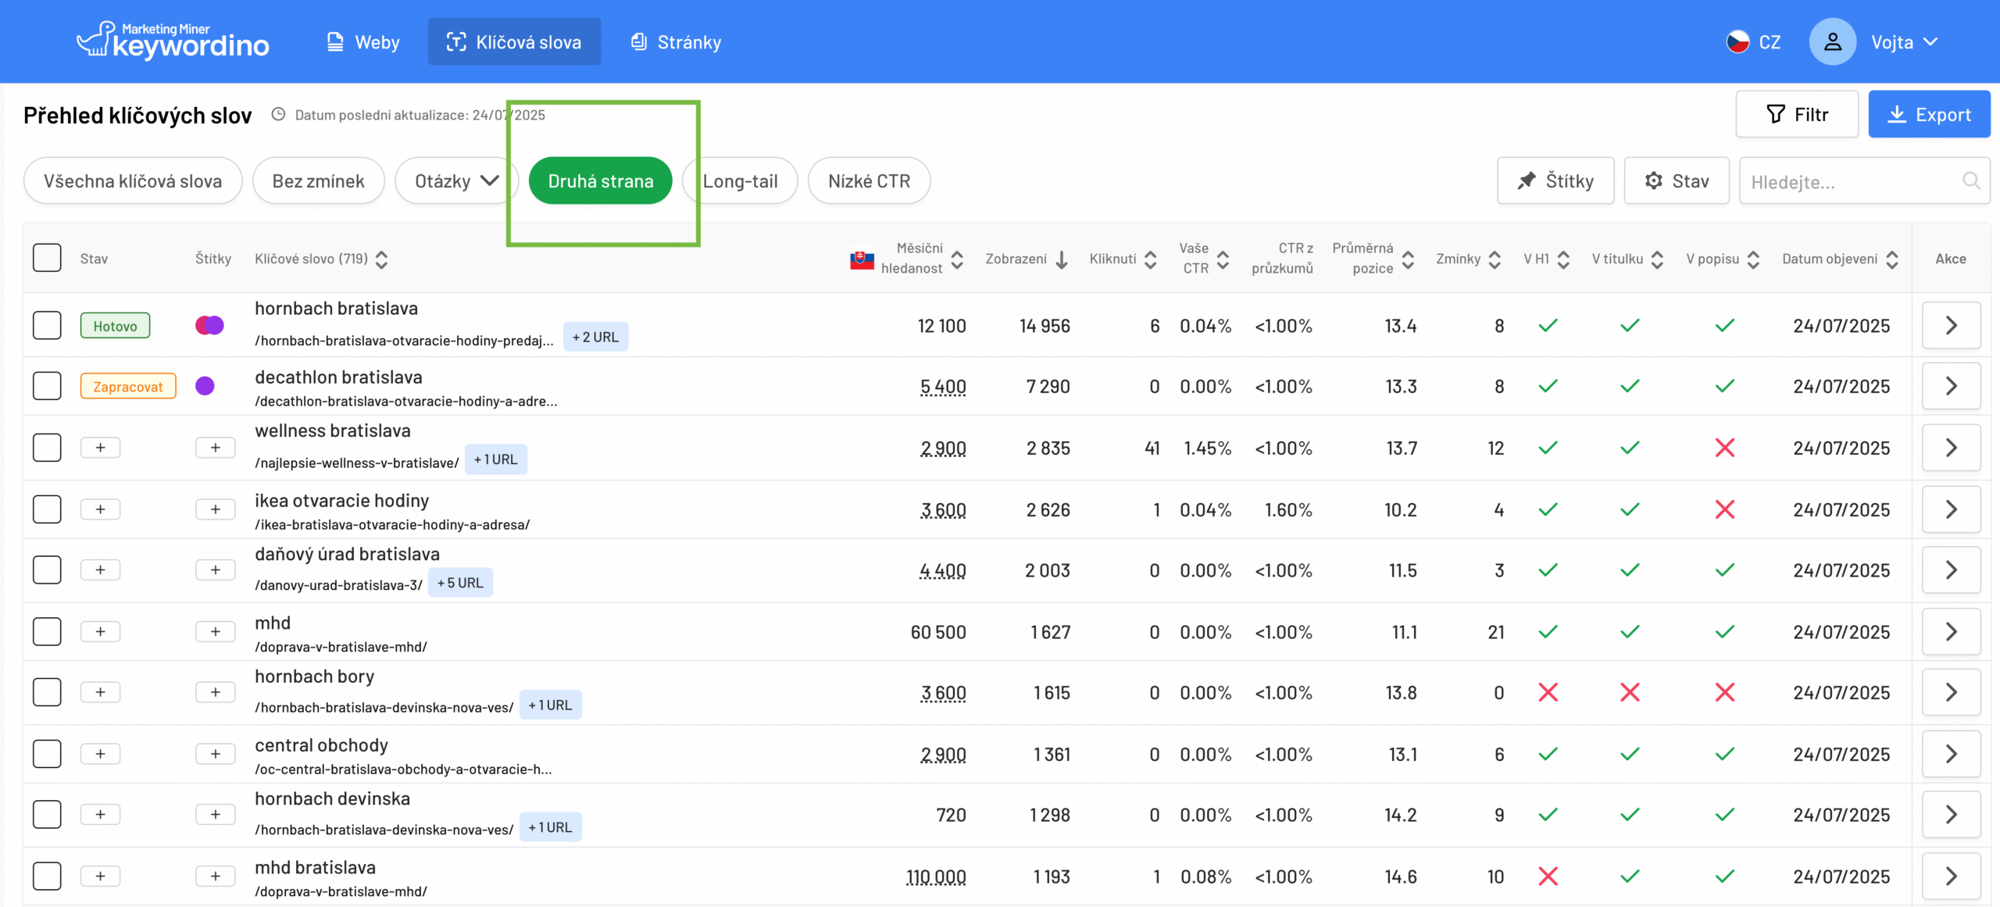Go to the Weby section
The width and height of the screenshot is (2000, 907).
[363, 42]
